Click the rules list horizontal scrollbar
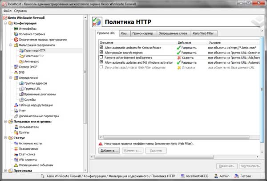Screen dimensions: 267x181 (x=176, y=137)
